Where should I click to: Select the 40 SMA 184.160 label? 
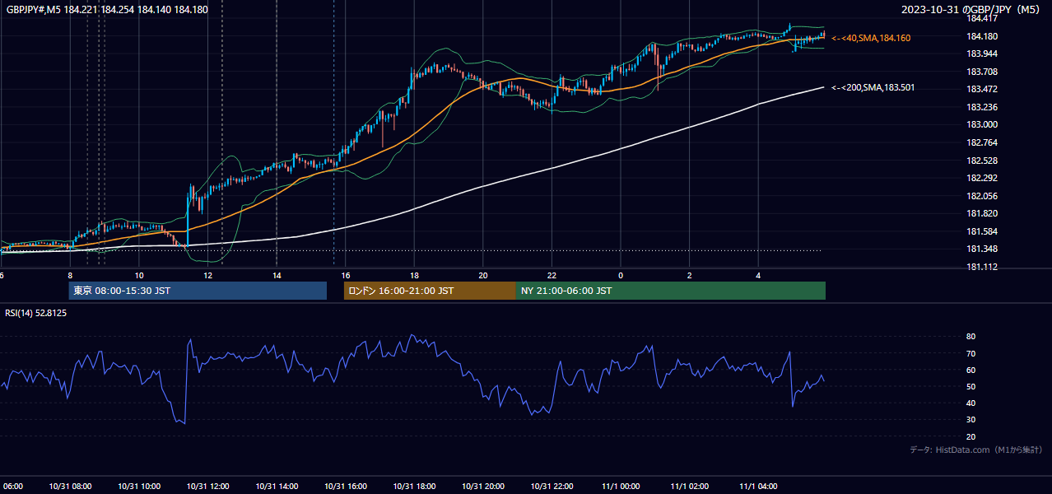[x=871, y=38]
